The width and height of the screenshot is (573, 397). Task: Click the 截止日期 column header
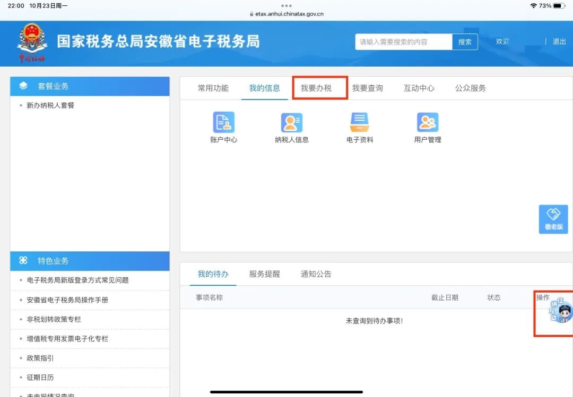(445, 297)
